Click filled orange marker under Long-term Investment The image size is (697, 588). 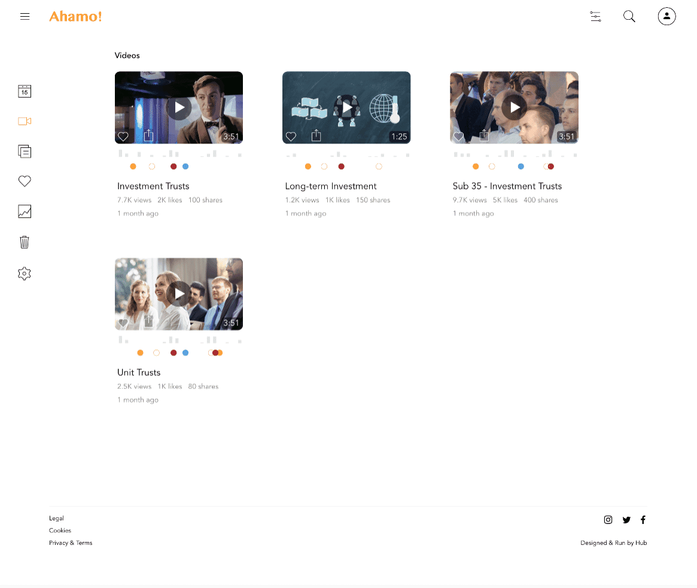(308, 166)
